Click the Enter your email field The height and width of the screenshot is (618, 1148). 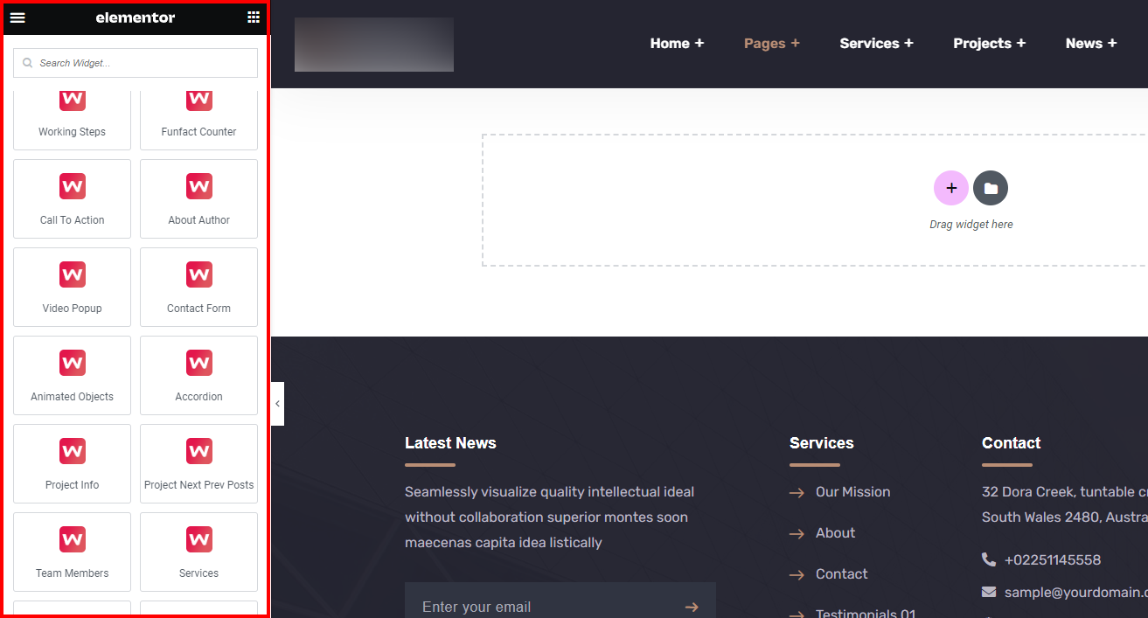525,605
